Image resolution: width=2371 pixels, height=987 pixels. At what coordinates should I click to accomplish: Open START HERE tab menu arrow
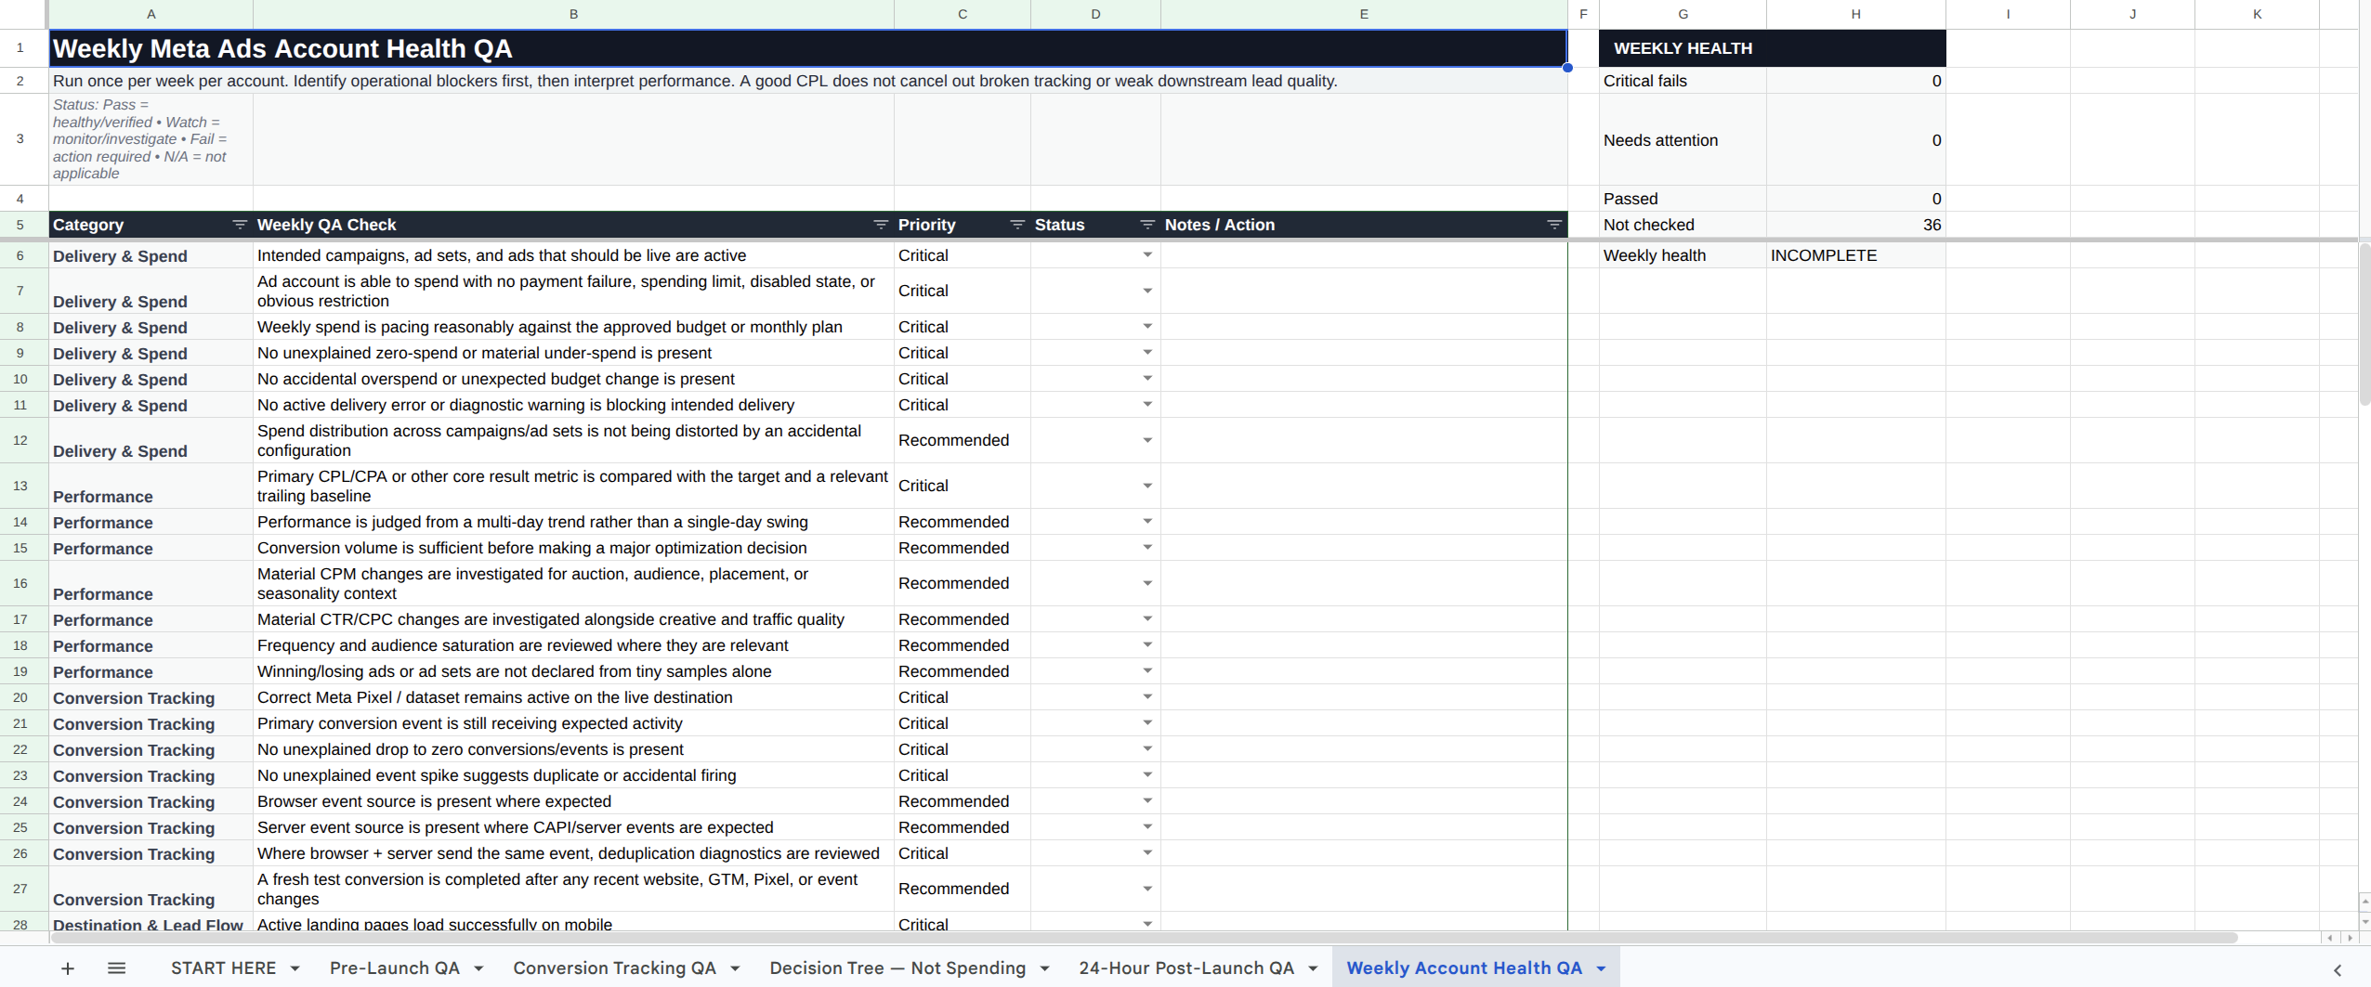coord(295,969)
